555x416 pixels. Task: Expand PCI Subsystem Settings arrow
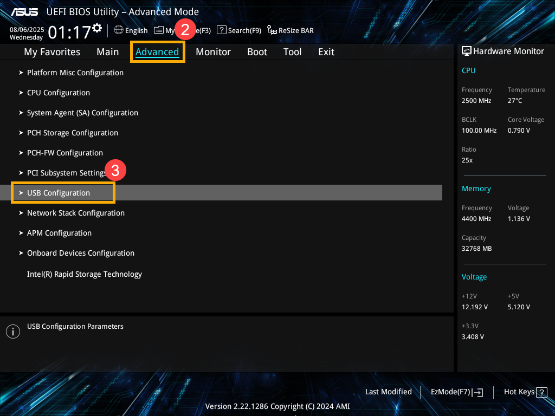[21, 173]
